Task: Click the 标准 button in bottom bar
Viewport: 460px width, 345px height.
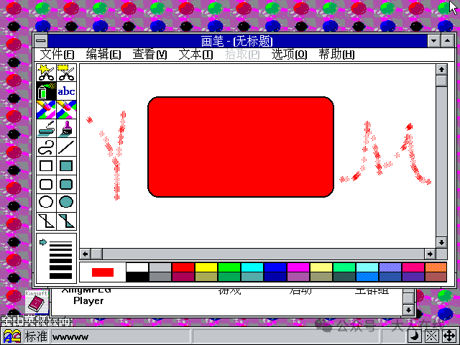Action: (36, 336)
